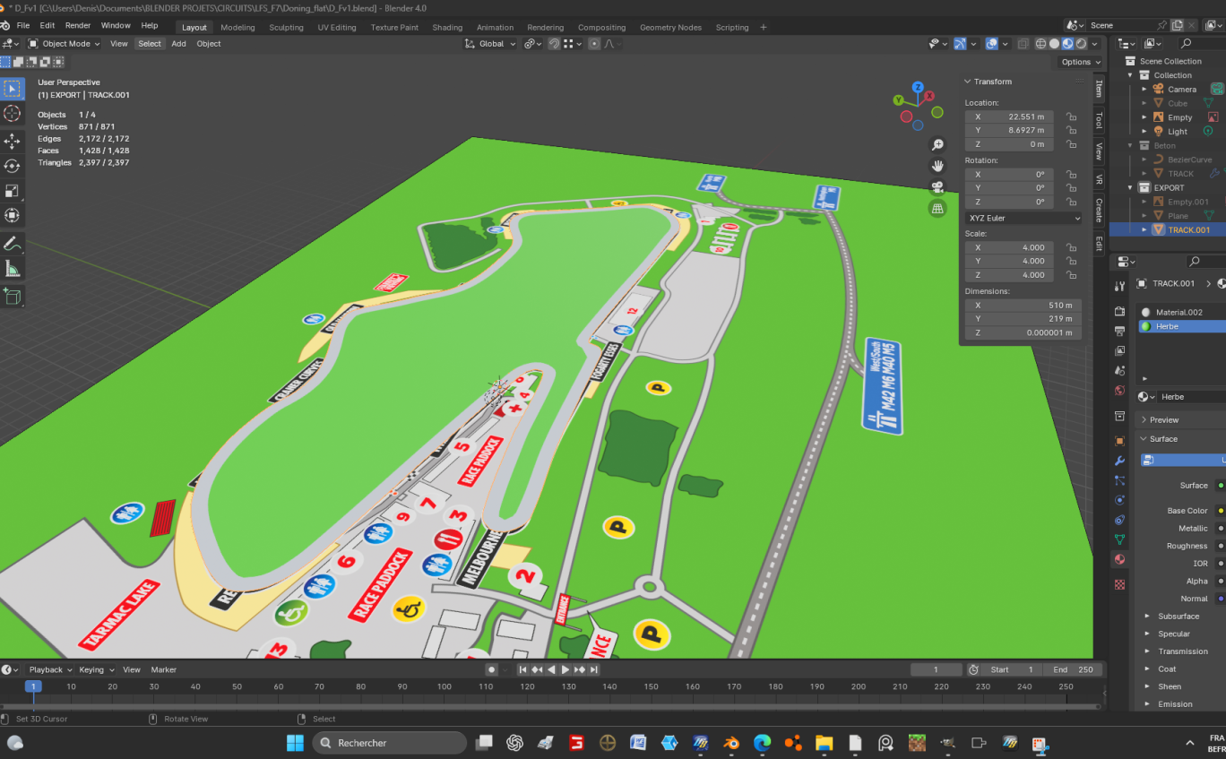Image resolution: width=1226 pixels, height=759 pixels.
Task: Pick the Rotate tool
Action: pyautogui.click(x=13, y=166)
